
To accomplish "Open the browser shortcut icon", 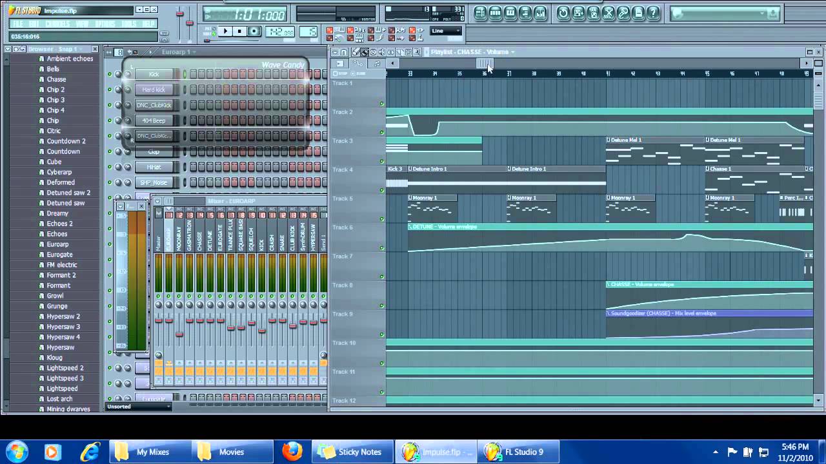I will (x=525, y=13).
